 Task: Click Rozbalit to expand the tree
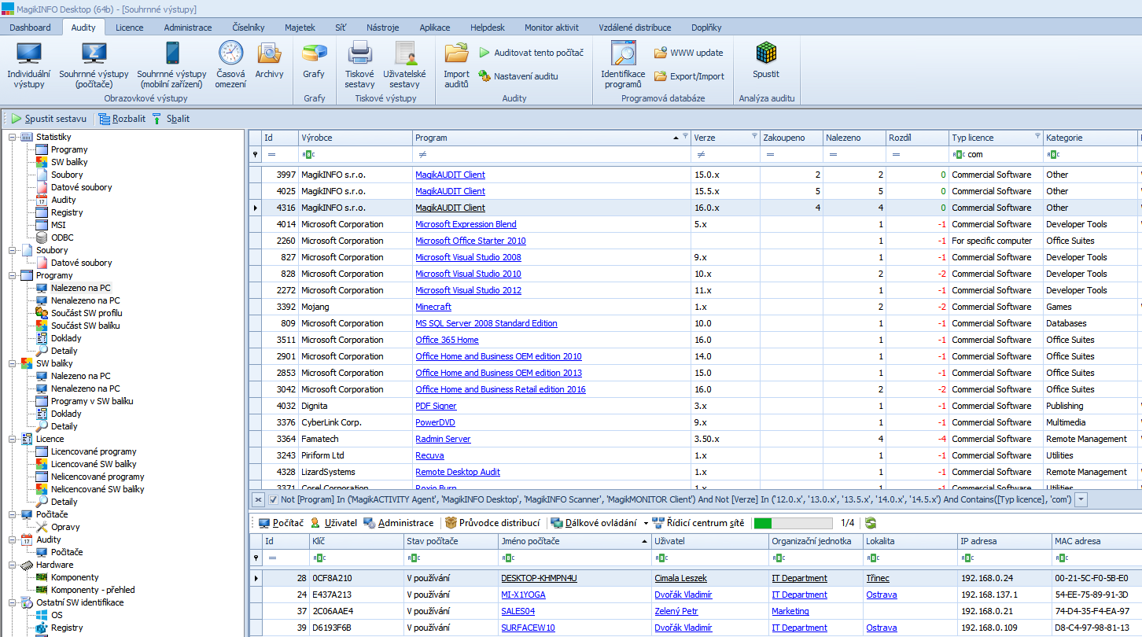[121, 119]
